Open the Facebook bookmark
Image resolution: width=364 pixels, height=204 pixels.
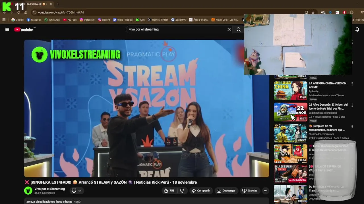click(x=34, y=20)
